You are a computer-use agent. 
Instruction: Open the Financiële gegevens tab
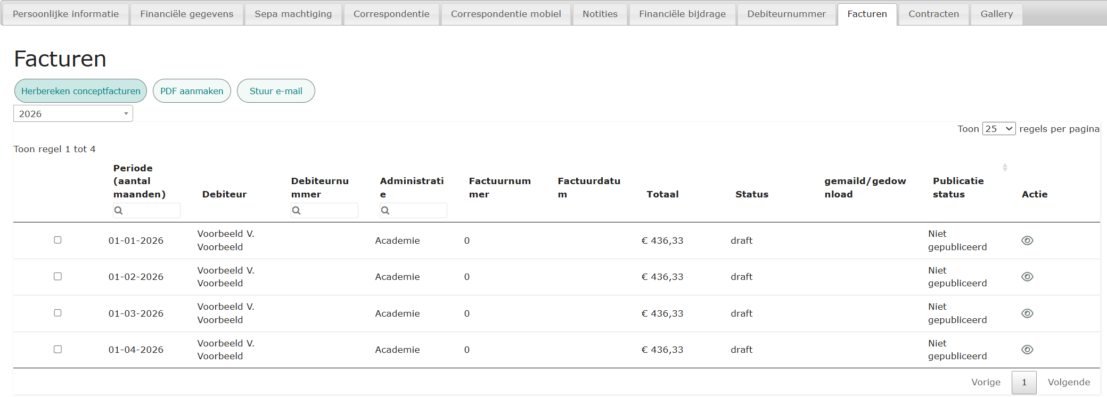(186, 14)
